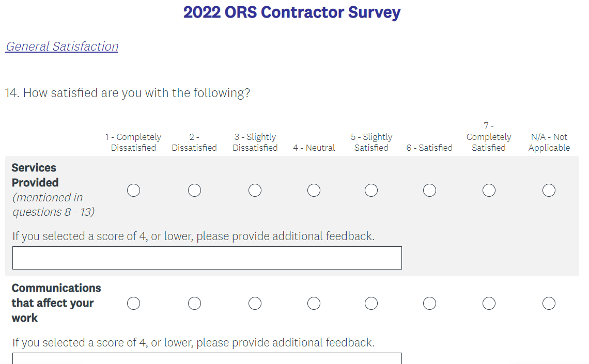Viewport: 589px width, 364px height.
Task: Select Completely Satisfied for Communications row
Action: (489, 303)
